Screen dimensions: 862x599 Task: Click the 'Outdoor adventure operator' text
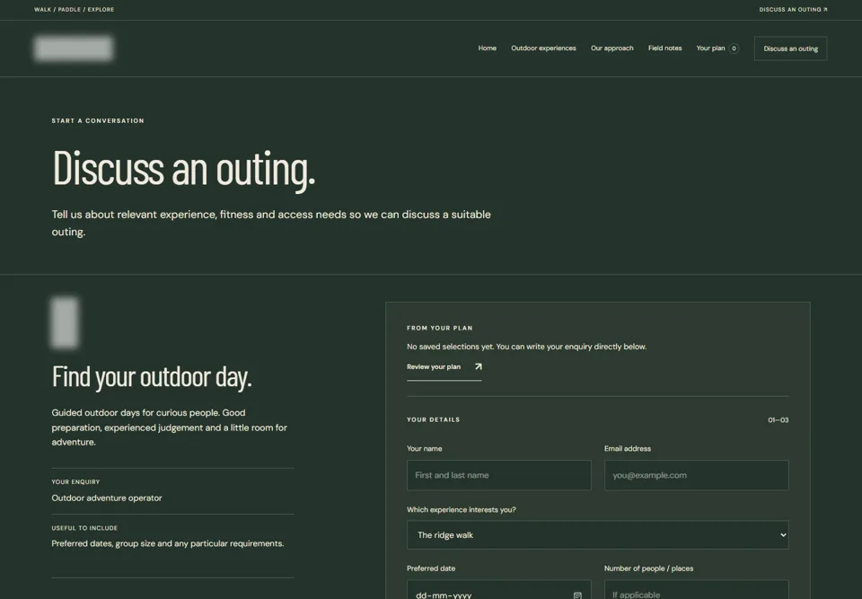107,498
